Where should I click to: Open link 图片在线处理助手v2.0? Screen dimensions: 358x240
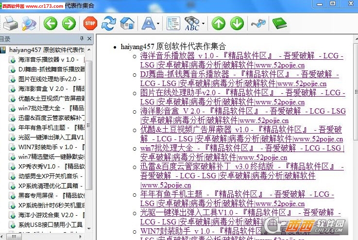pos(243,98)
